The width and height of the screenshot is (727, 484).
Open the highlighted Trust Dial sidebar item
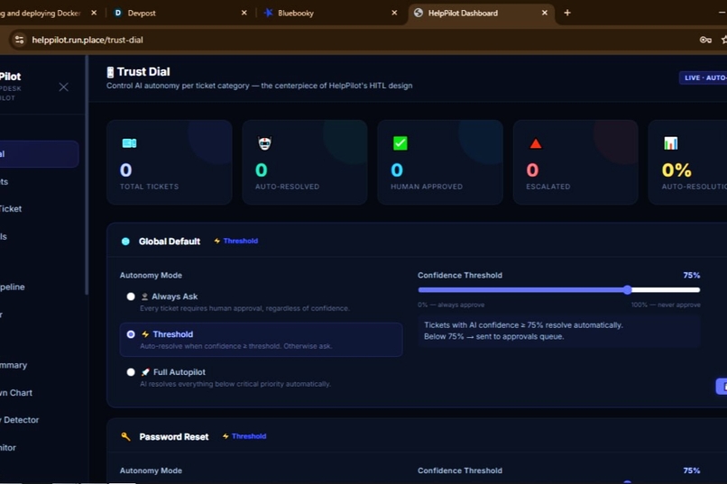coord(38,154)
